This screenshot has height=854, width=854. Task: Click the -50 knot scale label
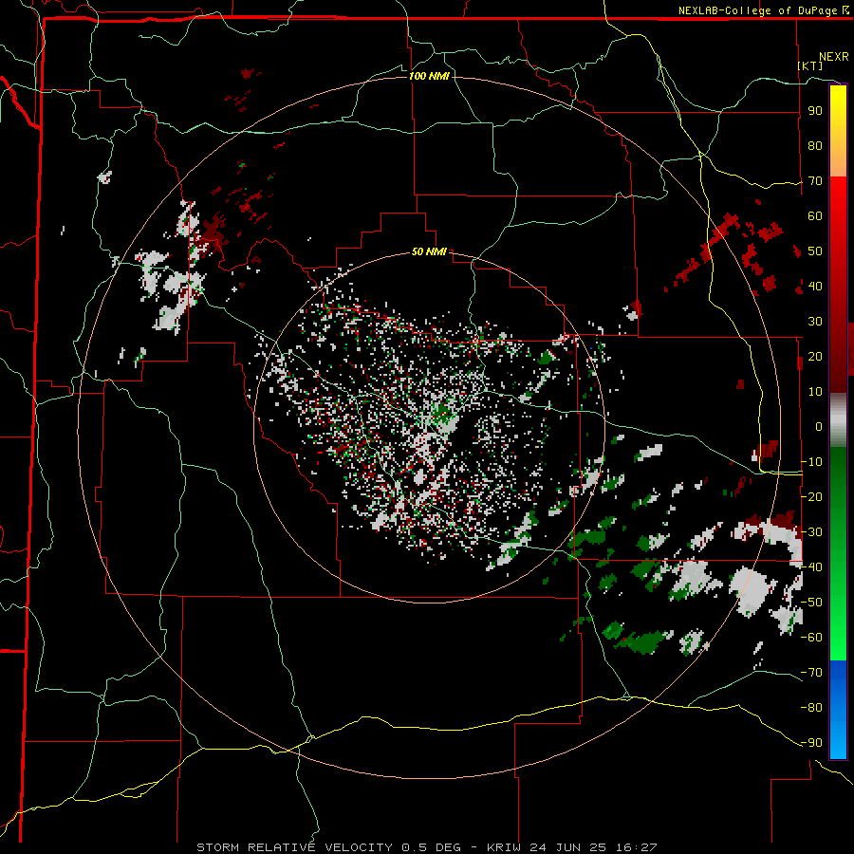(x=812, y=603)
